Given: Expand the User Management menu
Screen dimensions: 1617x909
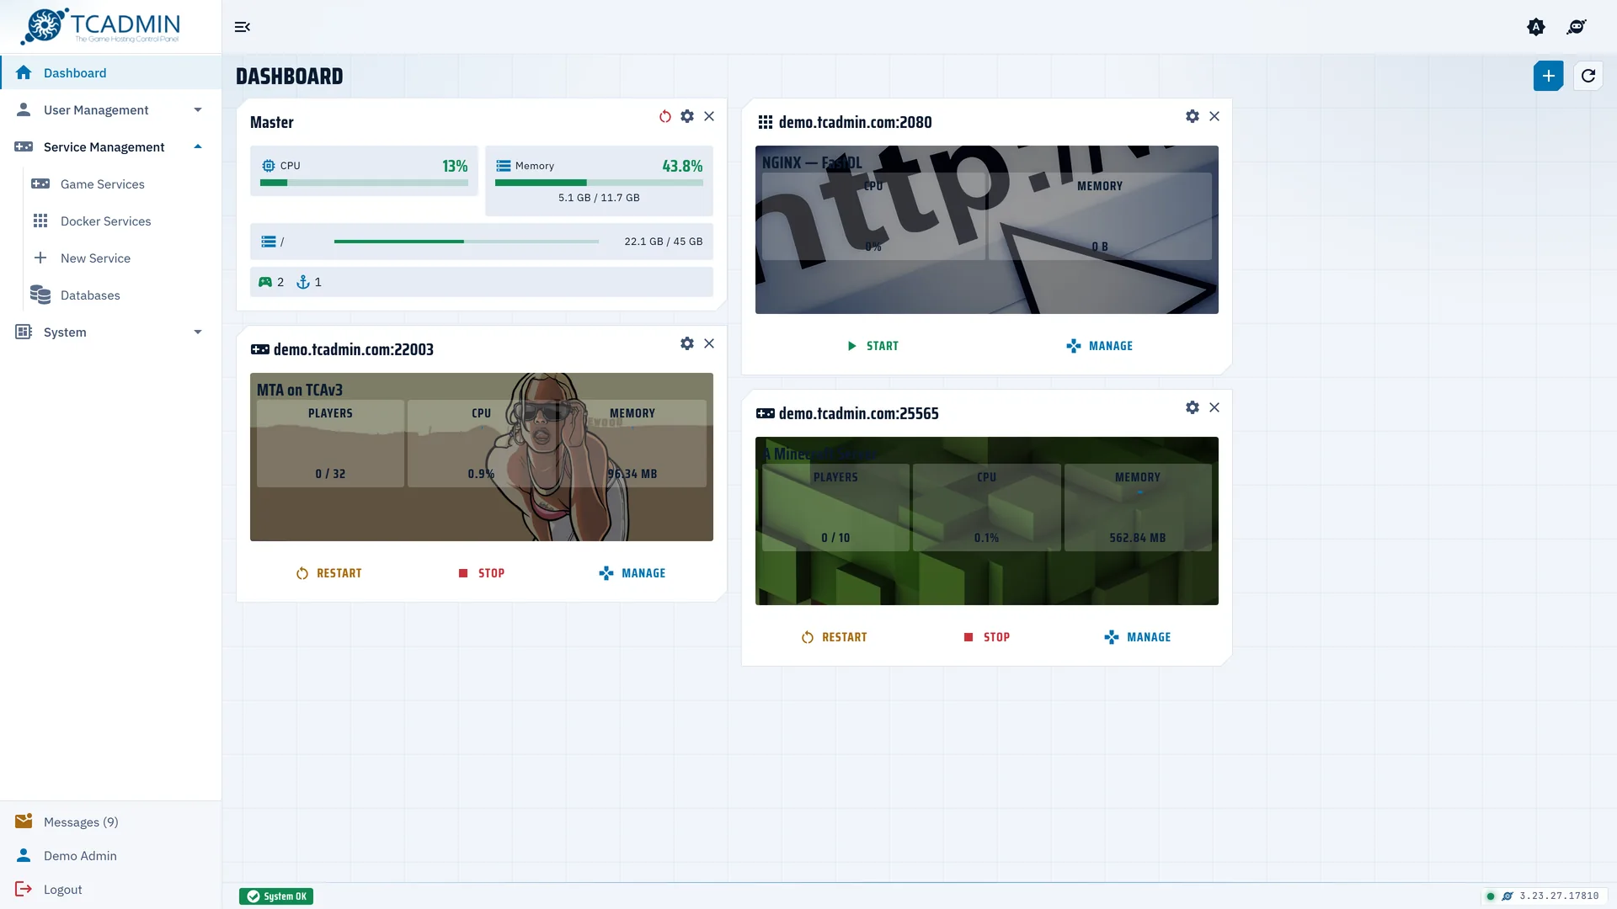Looking at the screenshot, I should [111, 109].
